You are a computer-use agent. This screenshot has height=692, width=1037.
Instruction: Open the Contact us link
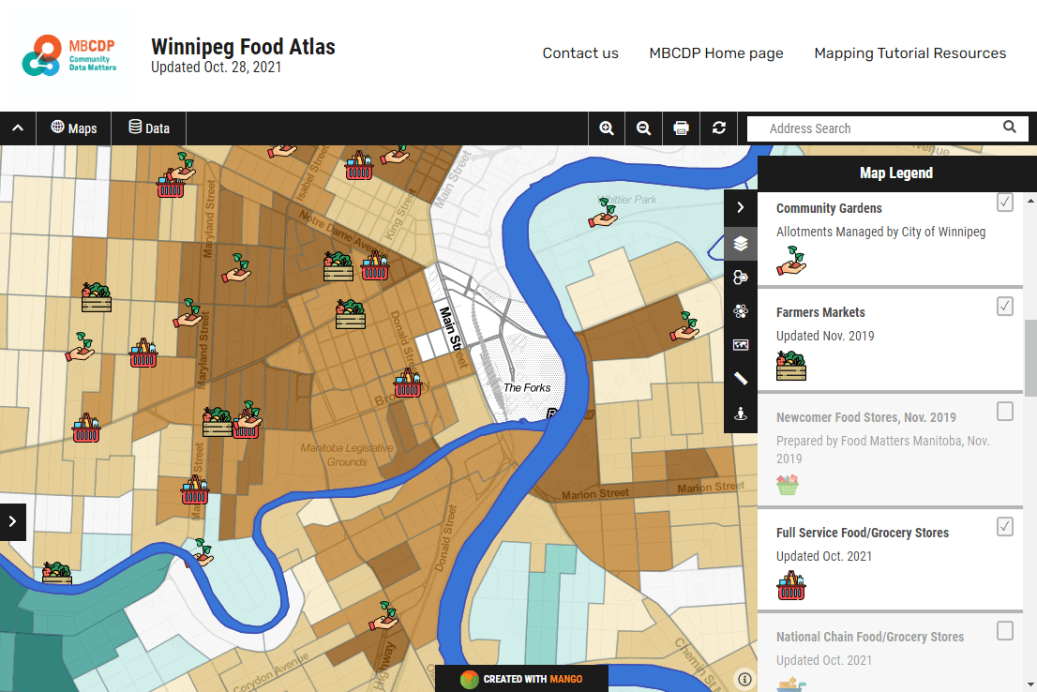click(580, 53)
